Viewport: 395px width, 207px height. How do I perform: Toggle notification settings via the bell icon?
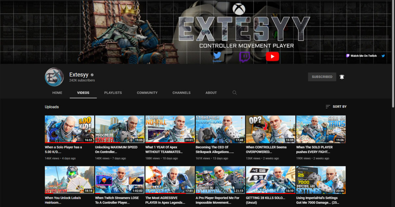[342, 76]
